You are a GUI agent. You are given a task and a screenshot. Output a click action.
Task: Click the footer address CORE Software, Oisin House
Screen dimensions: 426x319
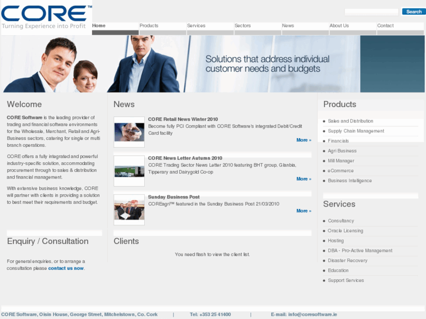tap(79, 314)
